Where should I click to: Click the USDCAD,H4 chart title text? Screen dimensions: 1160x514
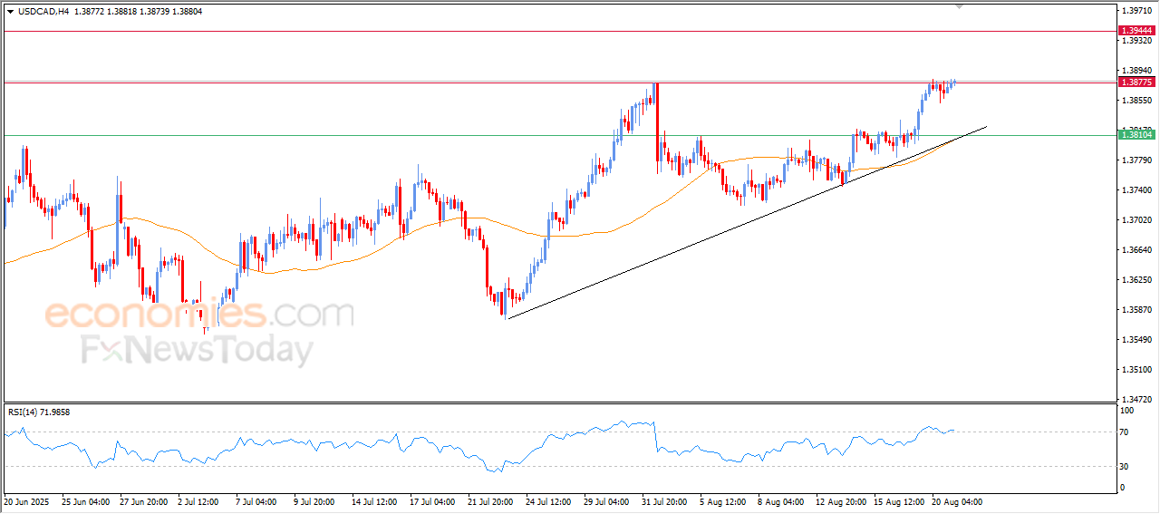click(x=45, y=12)
